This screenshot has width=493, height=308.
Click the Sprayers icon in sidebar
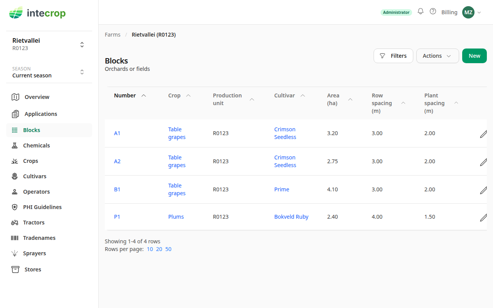15,253
